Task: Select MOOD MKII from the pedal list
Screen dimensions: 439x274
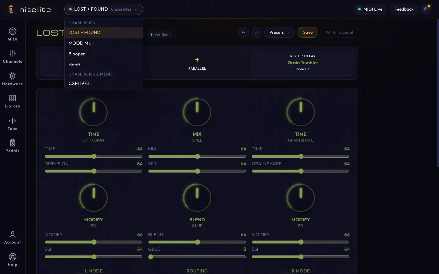Action: [x=104, y=43]
